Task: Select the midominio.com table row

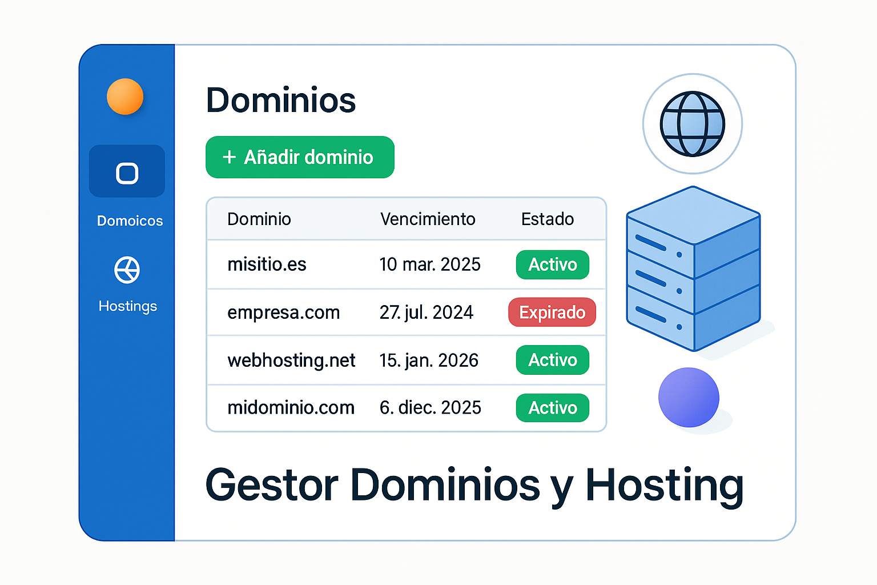Action: point(291,407)
